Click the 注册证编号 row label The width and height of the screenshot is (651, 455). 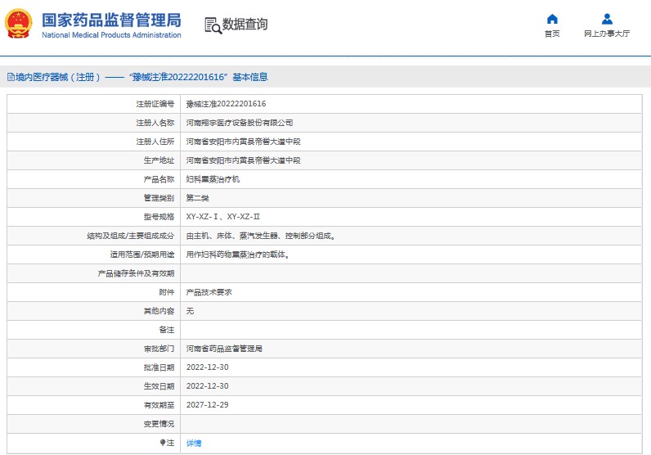click(x=155, y=104)
